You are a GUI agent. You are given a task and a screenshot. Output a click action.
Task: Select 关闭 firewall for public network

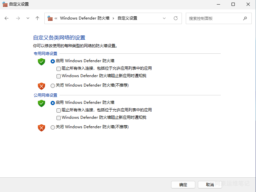[x=53, y=128]
